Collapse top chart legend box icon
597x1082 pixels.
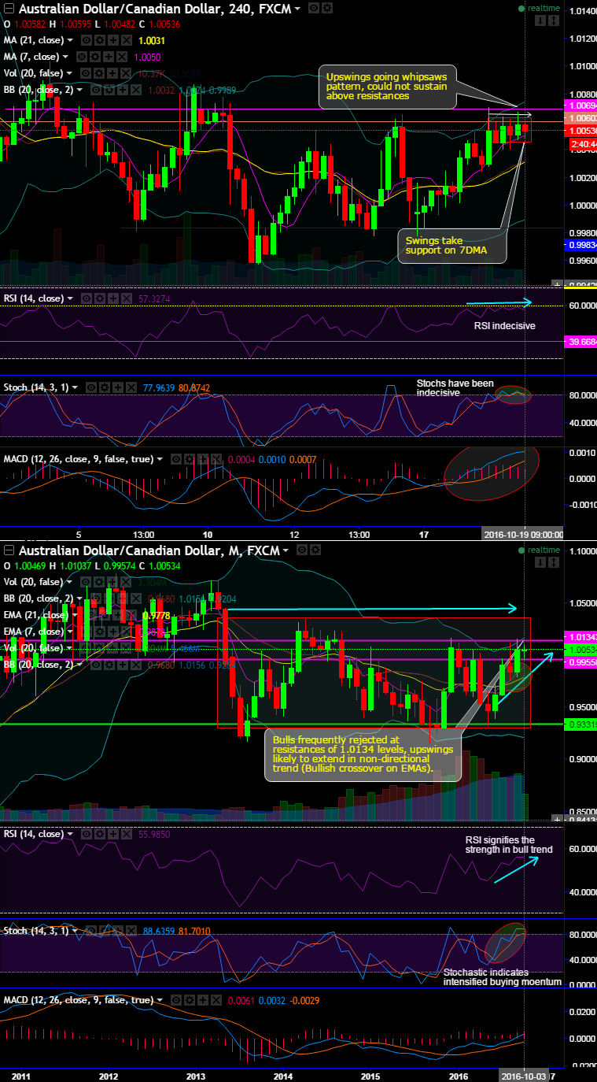point(9,9)
